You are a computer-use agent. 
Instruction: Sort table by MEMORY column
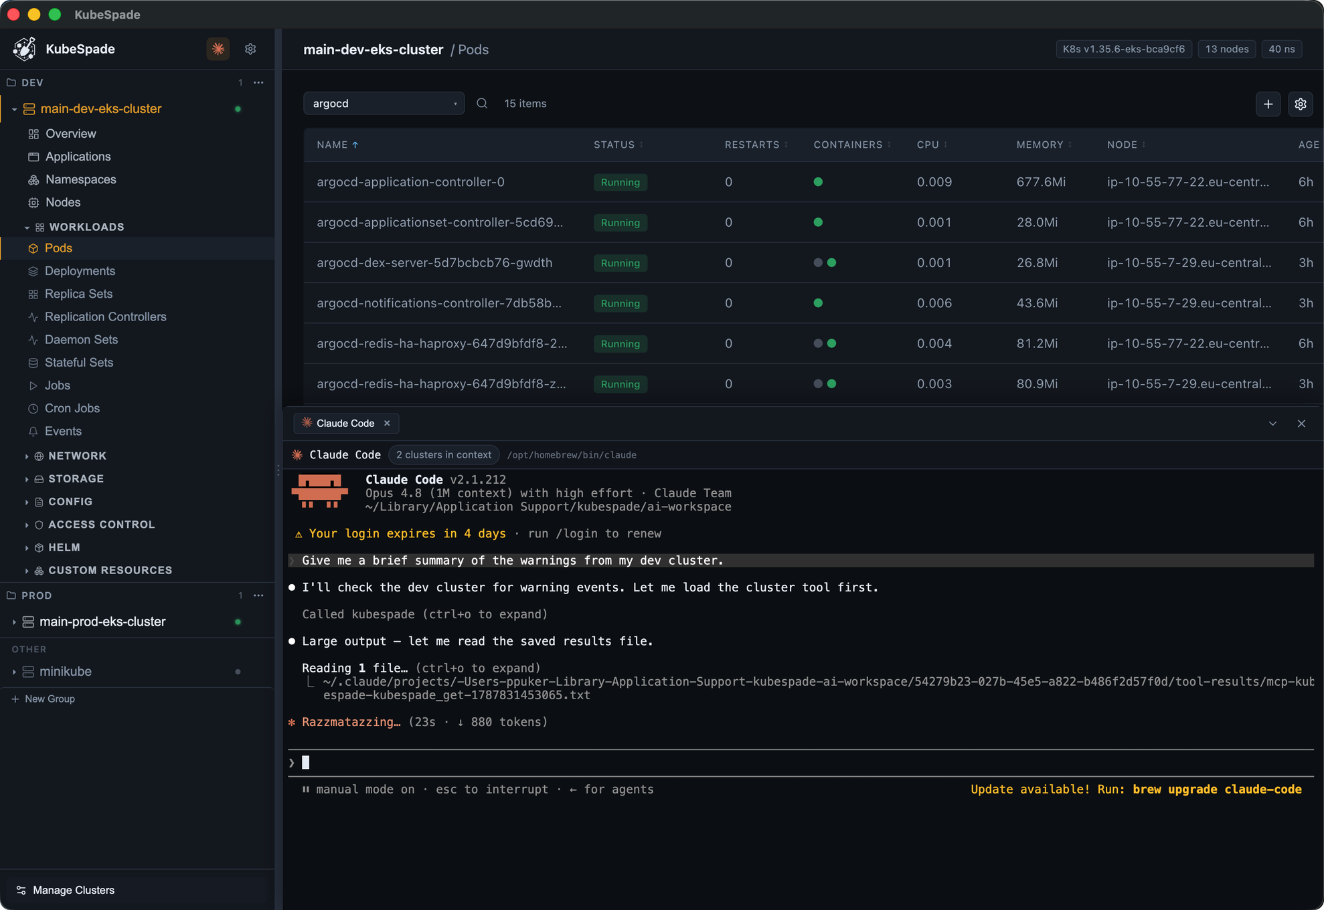(1044, 145)
